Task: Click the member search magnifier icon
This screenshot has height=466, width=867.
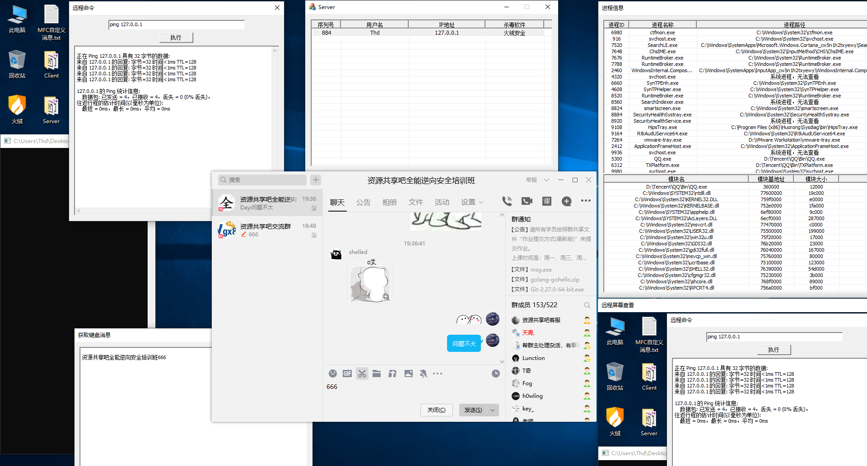Action: [587, 305]
